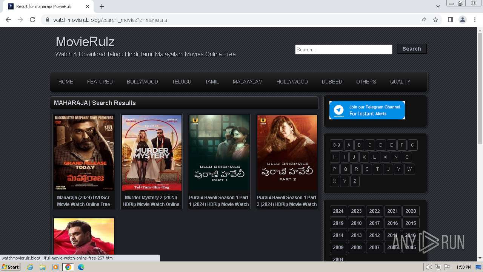This screenshot has width=483, height=272.
Task: Open the Maharaja movie poster
Action: point(84,153)
